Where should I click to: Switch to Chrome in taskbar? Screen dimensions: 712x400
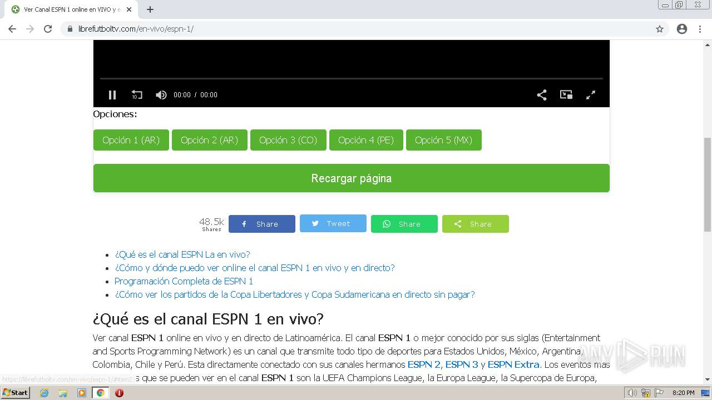click(101, 393)
